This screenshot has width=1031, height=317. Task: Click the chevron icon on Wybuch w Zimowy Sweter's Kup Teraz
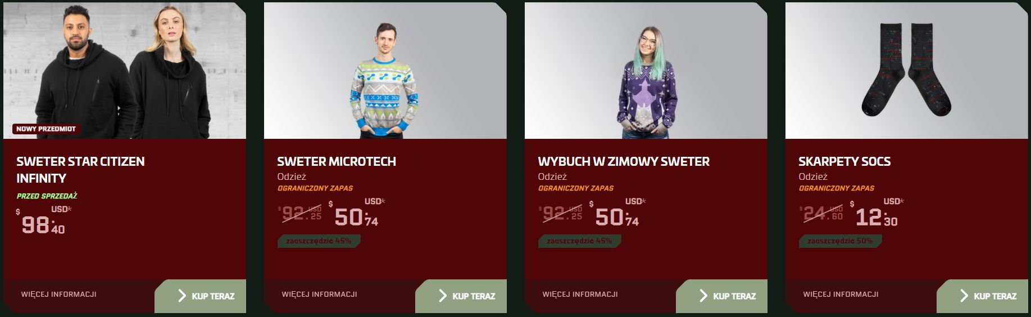703,296
